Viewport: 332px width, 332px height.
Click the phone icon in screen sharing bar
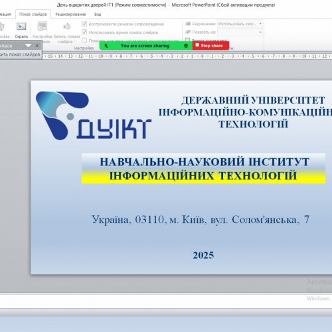click(106, 46)
